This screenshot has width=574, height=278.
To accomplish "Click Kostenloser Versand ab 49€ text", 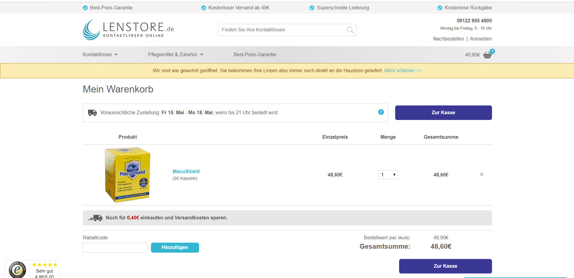I will [239, 8].
